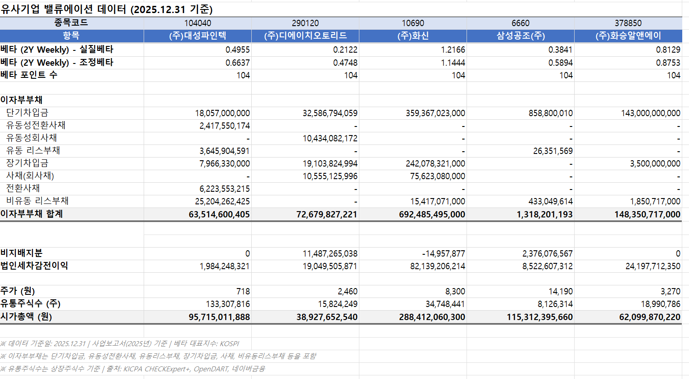Select total debt 148,350,717,000
This screenshot has width=689, height=379.
[x=648, y=215]
